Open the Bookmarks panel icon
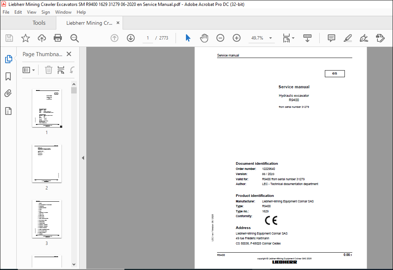This screenshot has height=270, width=393. (8, 76)
